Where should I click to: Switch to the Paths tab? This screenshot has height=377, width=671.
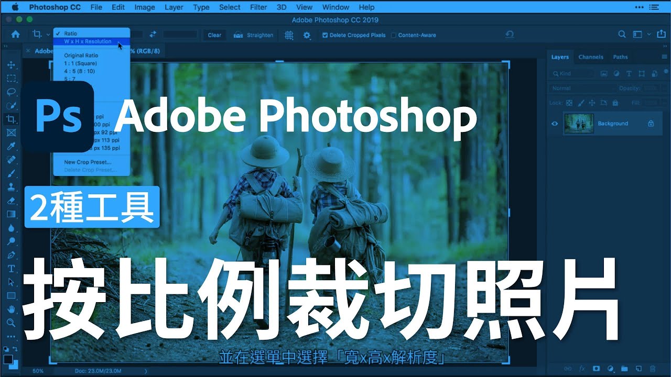620,57
